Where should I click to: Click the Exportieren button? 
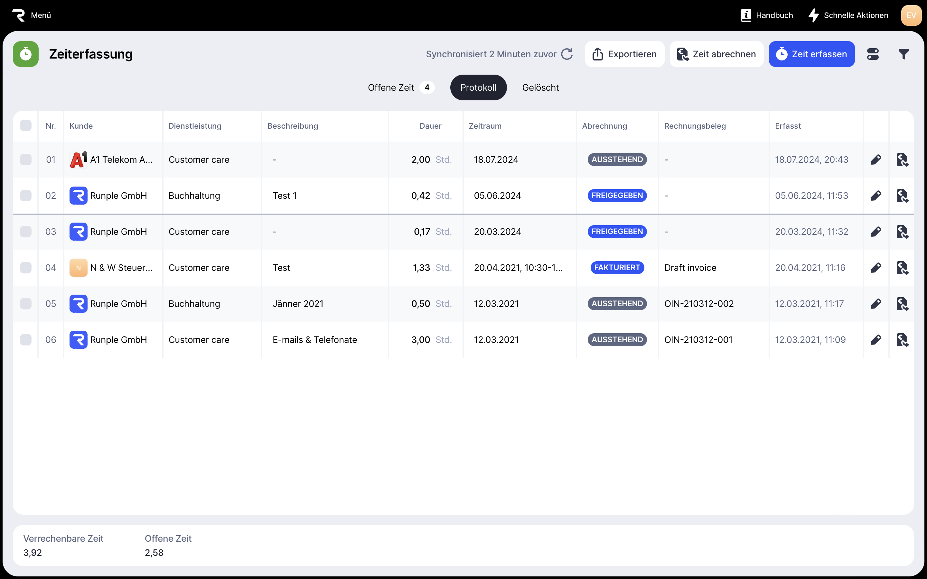click(x=624, y=54)
